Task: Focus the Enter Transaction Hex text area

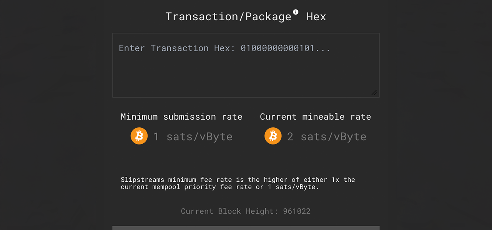Action: tap(246, 65)
